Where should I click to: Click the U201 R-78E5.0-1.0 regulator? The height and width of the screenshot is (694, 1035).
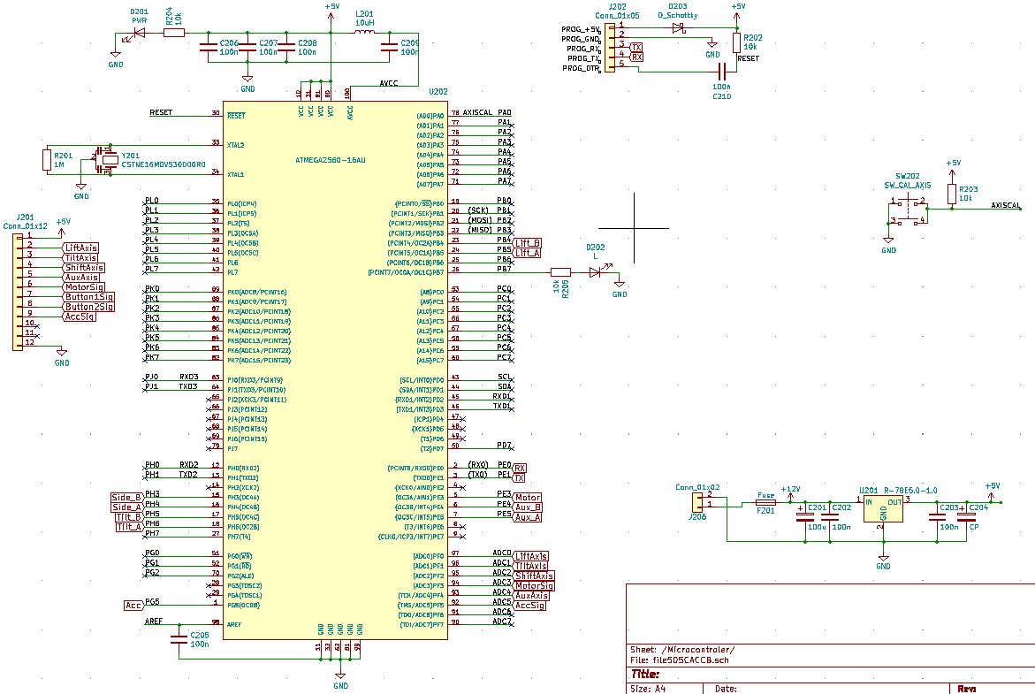(883, 509)
